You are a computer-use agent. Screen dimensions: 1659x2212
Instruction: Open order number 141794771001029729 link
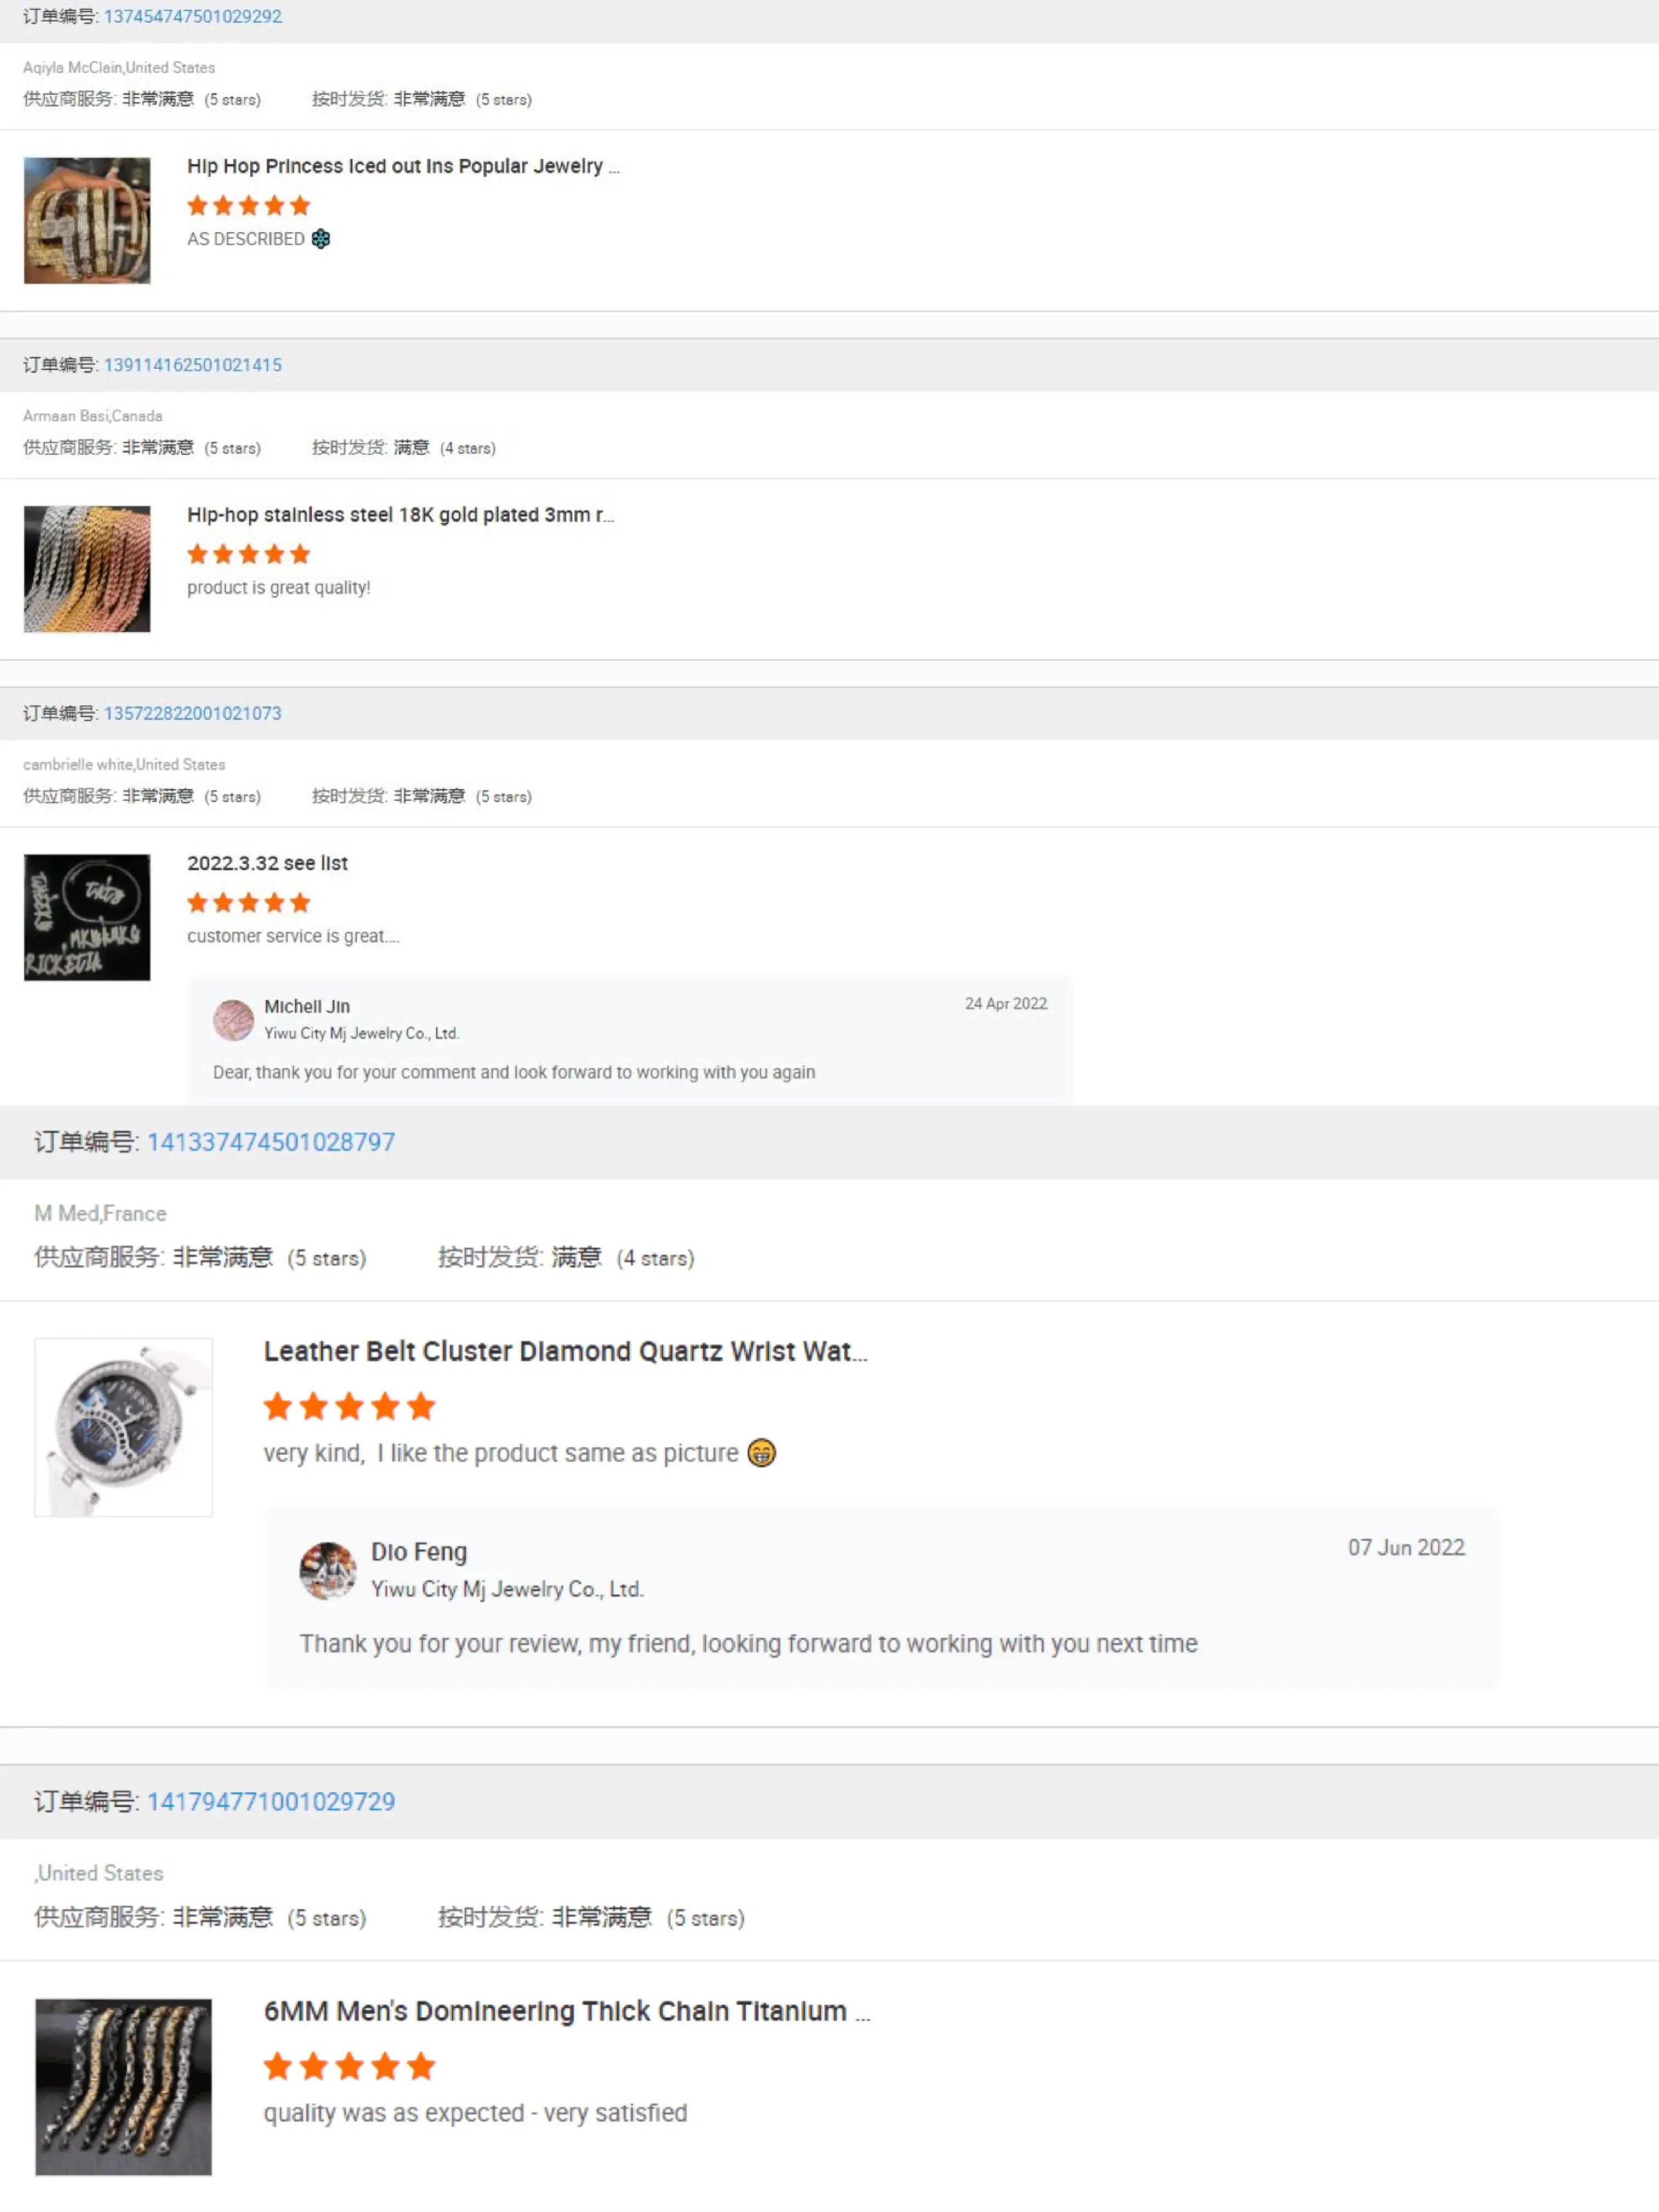click(271, 1801)
